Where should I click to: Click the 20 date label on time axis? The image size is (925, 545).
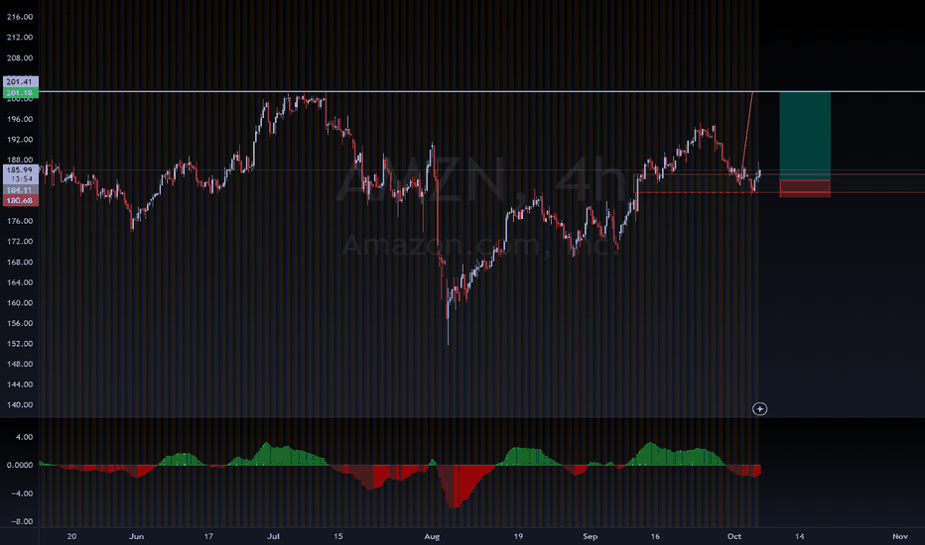pos(71,536)
